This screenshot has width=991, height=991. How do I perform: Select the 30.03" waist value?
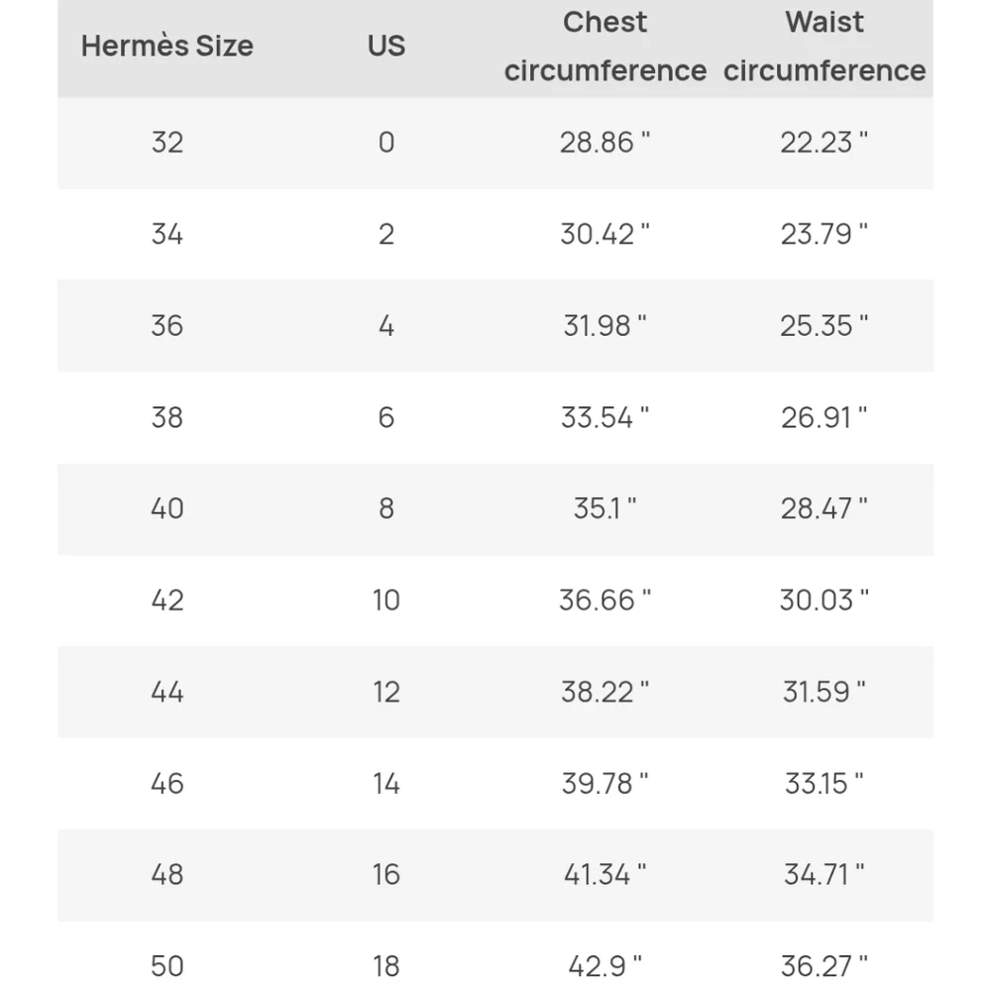824,600
